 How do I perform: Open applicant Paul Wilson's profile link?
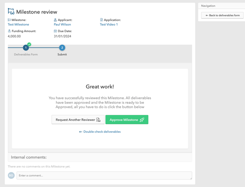point(62,25)
